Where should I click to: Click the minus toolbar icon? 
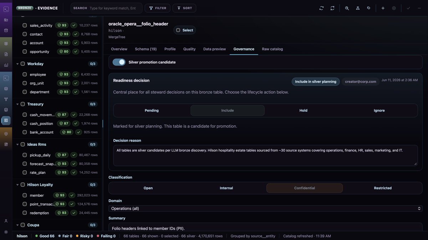(419, 8)
